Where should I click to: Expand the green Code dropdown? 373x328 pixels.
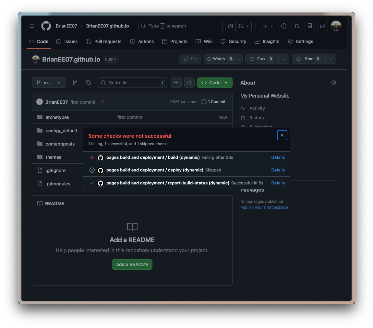[x=215, y=83]
